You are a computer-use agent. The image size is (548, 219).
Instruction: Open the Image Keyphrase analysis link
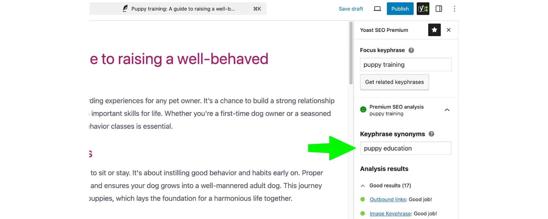(390, 214)
